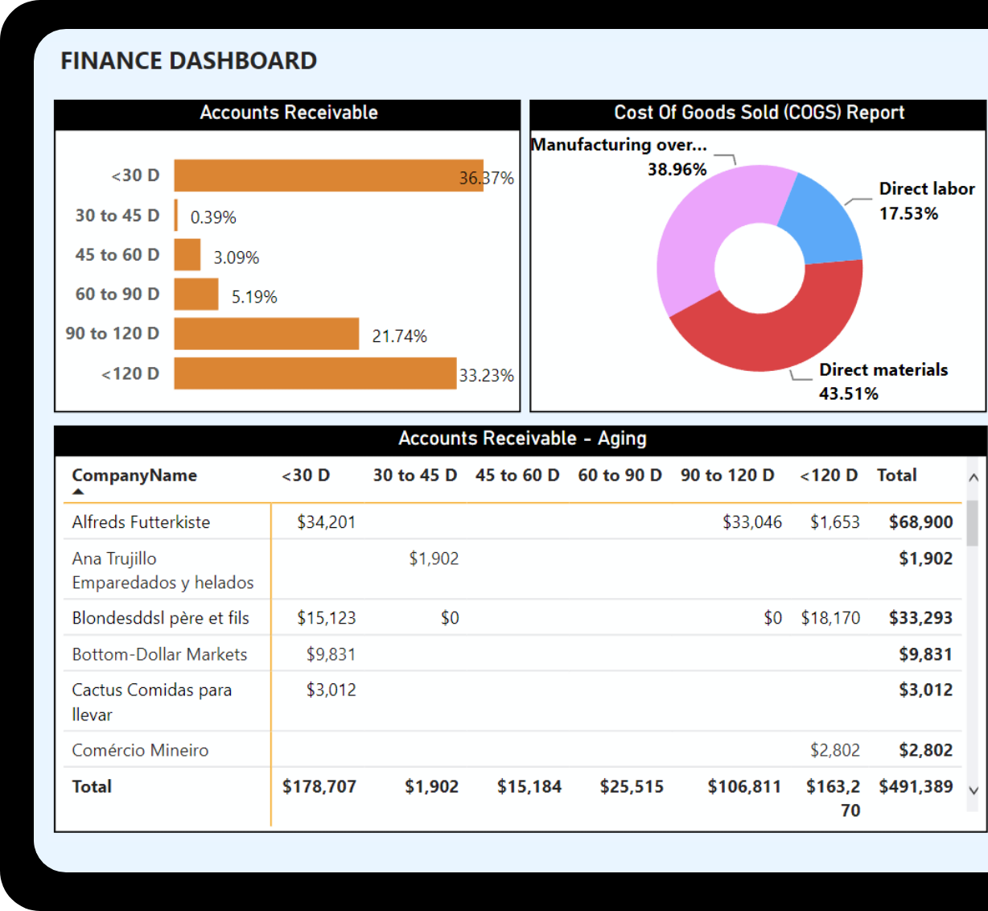
Task: Select the Comércio Mineiro row name
Action: tap(140, 750)
